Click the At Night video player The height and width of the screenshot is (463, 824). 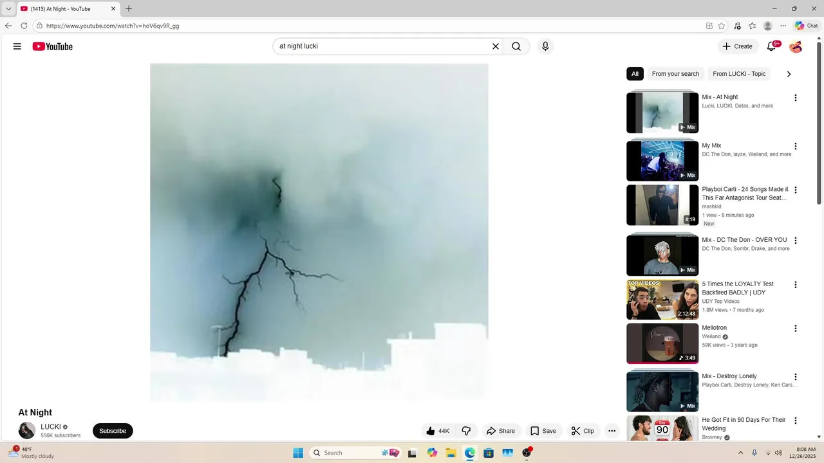tap(319, 232)
